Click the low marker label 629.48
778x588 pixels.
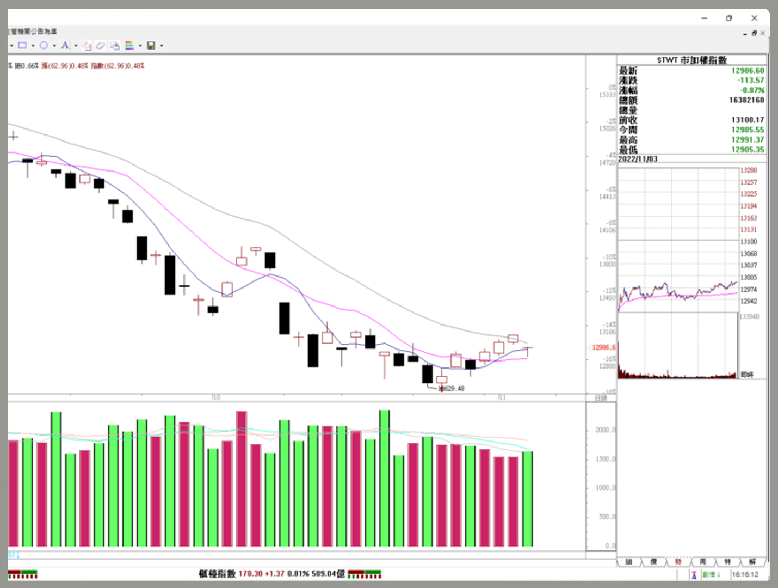(452, 389)
